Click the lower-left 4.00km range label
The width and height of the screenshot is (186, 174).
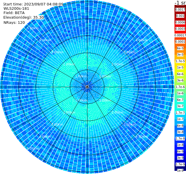pos(45,136)
